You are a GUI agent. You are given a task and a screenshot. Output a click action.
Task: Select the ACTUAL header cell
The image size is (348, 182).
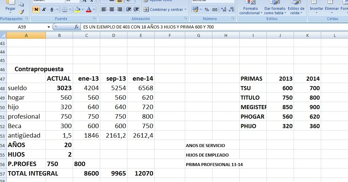pos(59,79)
